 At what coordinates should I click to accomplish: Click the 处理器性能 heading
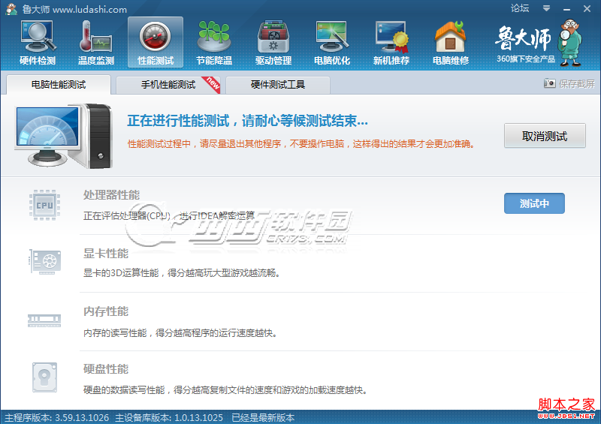pyautogui.click(x=111, y=195)
